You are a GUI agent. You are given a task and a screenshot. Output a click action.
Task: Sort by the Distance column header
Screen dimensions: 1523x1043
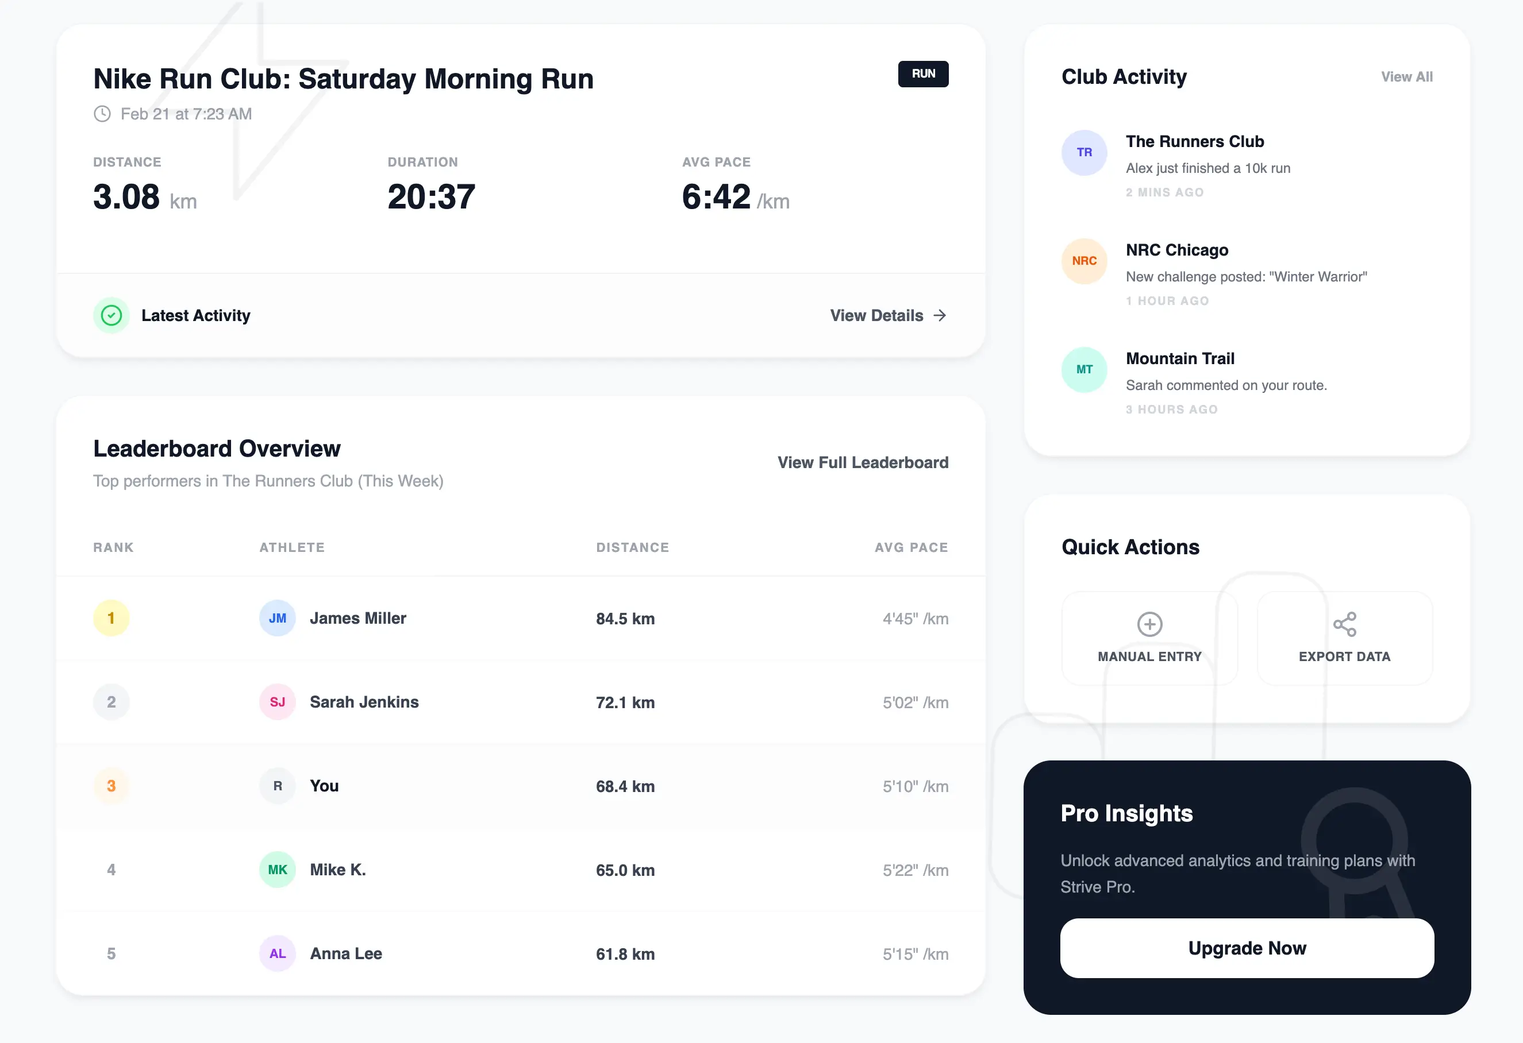coord(632,547)
